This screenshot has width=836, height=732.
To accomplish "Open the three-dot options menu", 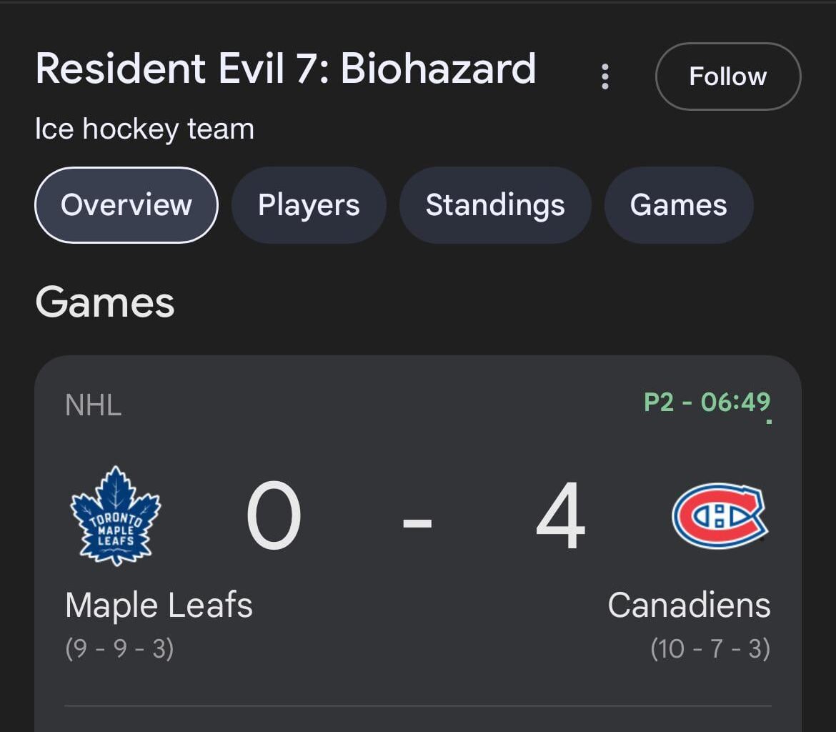I will click(x=604, y=75).
